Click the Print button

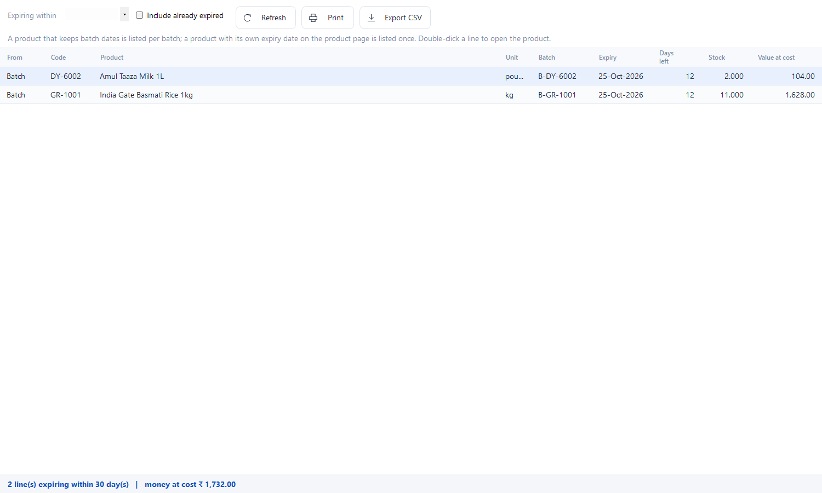coord(328,18)
